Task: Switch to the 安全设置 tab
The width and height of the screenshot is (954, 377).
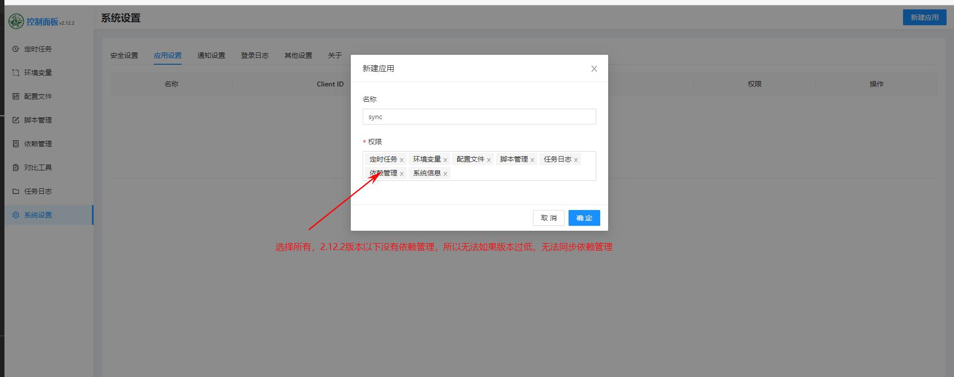Action: (124, 55)
